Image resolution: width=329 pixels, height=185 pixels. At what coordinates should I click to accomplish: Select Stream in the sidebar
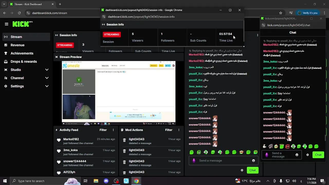click(x=27, y=37)
